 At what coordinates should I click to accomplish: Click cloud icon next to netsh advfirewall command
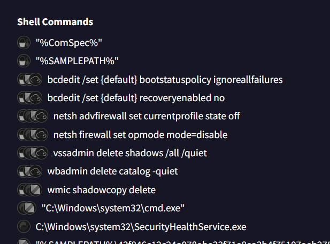point(41,116)
